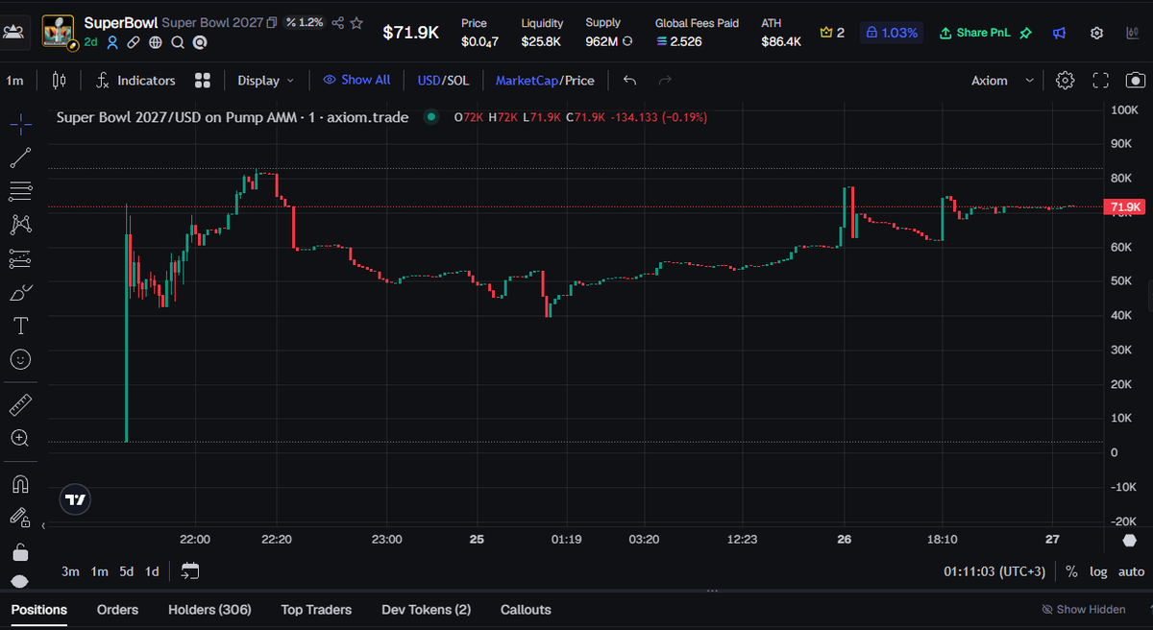
Task: Add SuperBowl to favorites with the star
Action: (356, 23)
